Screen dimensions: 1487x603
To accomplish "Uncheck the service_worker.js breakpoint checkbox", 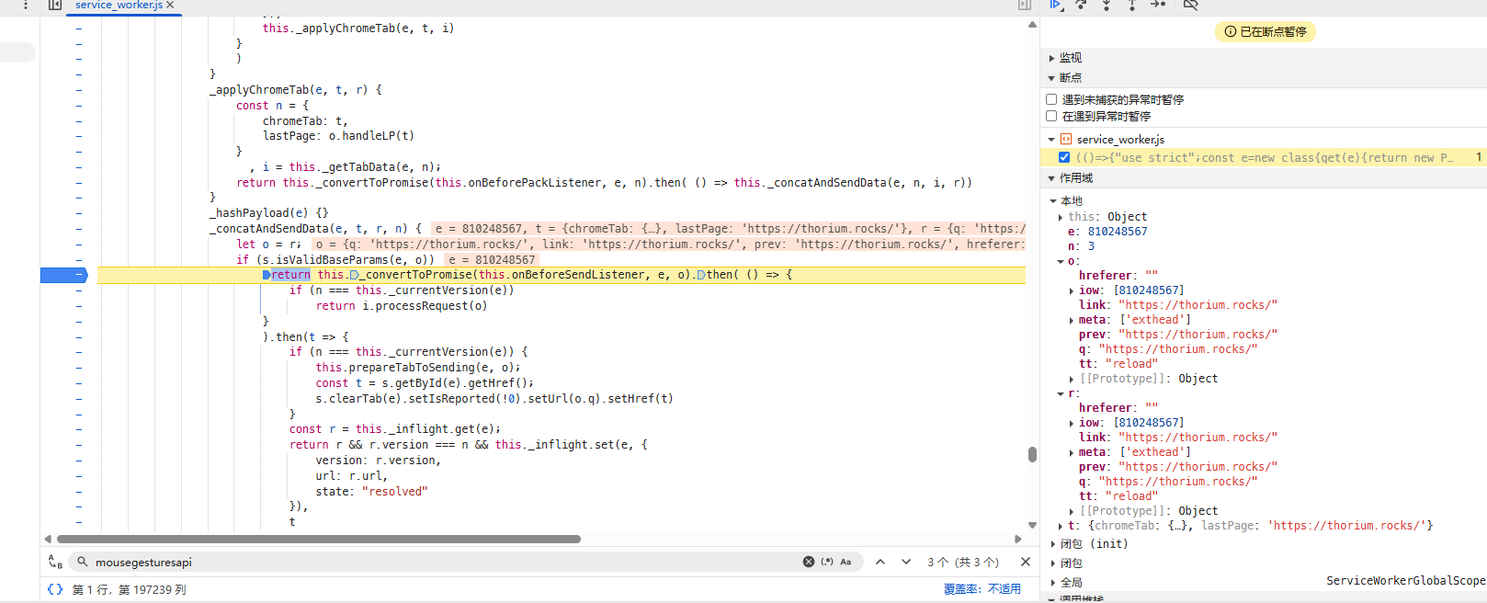I will coord(1064,157).
